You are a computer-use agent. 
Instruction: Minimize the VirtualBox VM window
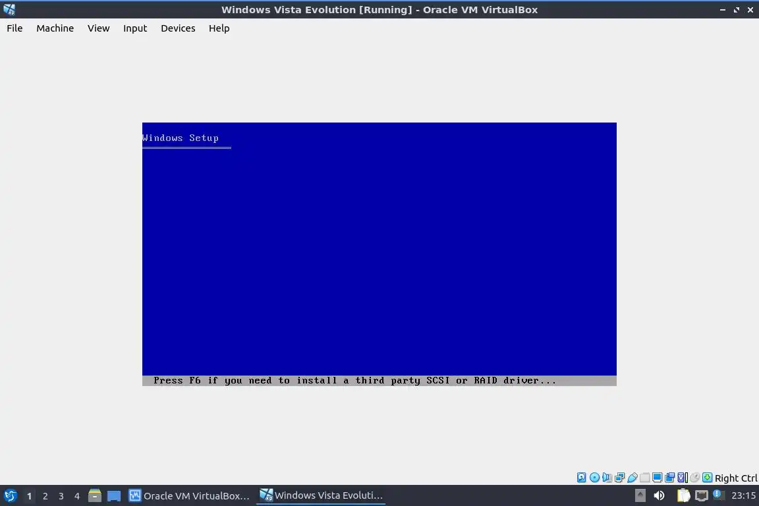click(x=723, y=10)
